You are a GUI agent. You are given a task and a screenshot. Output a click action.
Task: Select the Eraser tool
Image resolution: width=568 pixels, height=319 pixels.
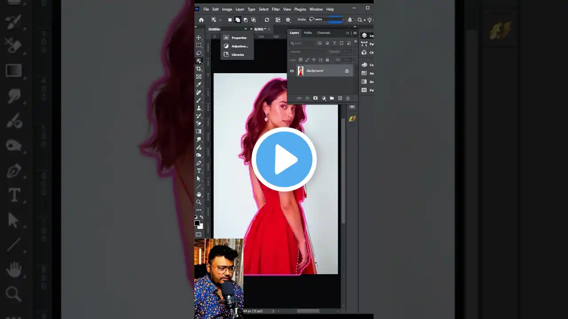point(199,124)
